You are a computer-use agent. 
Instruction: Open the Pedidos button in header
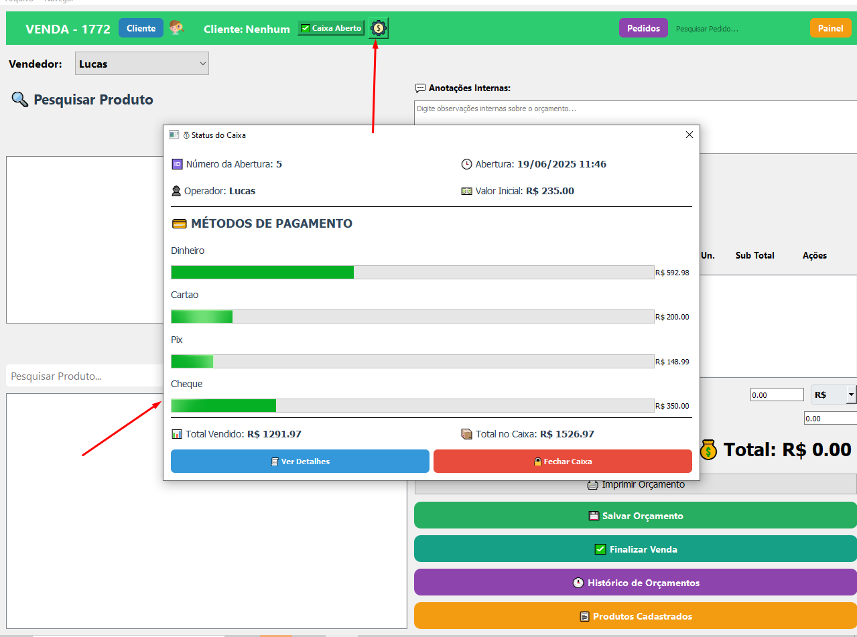[x=643, y=28]
